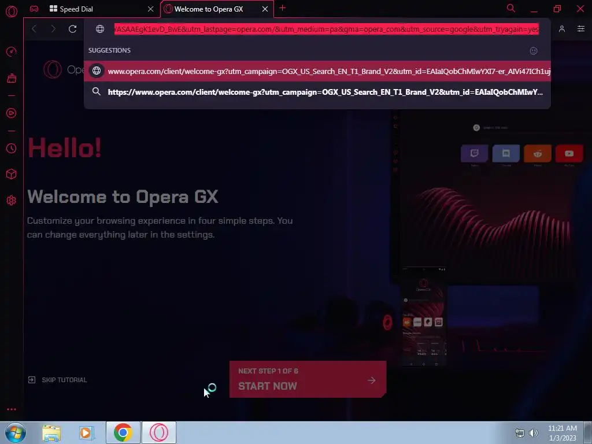Open Settings gear icon in sidebar
The image size is (592, 444).
12,200
